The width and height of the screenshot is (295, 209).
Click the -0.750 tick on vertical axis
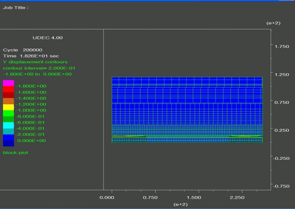(282, 186)
